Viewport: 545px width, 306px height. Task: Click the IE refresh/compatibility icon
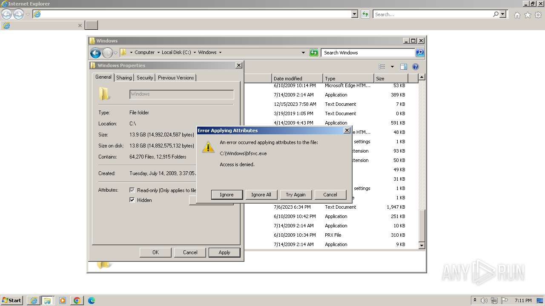point(365,14)
